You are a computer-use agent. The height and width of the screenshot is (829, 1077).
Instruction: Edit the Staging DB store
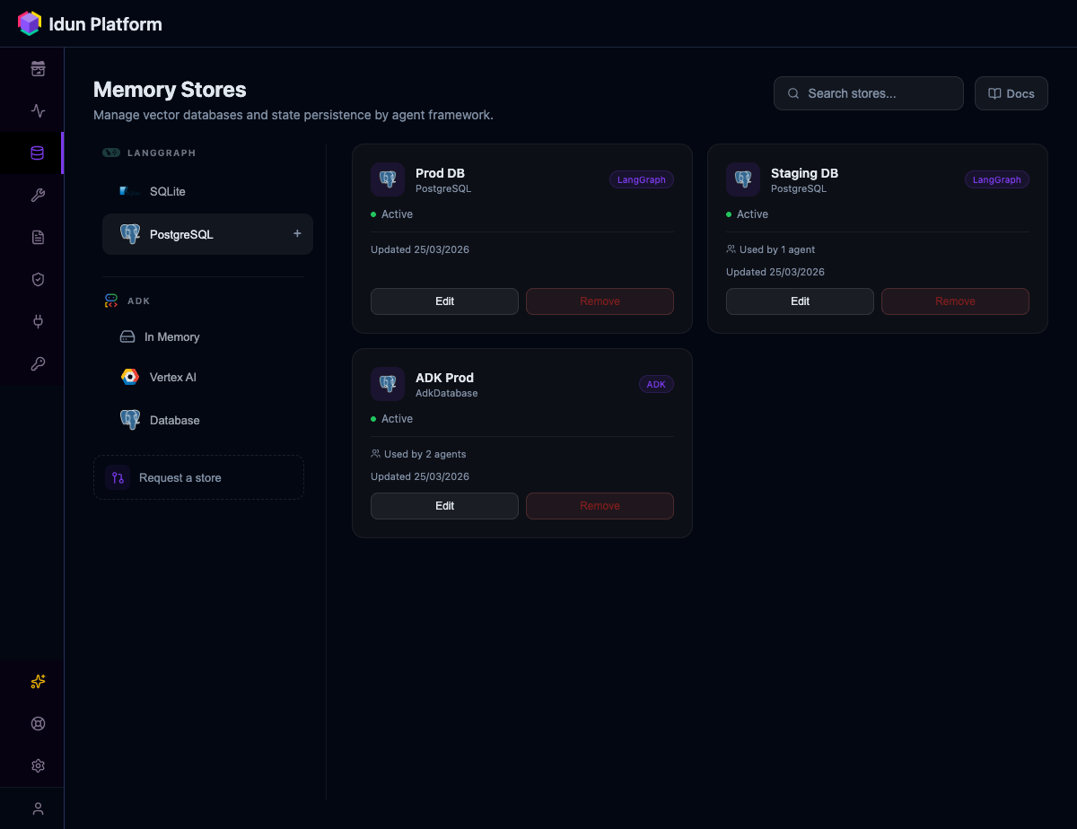coord(800,301)
